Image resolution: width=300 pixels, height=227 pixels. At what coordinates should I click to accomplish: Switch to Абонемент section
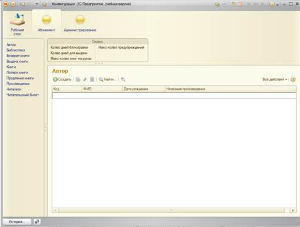(x=47, y=24)
